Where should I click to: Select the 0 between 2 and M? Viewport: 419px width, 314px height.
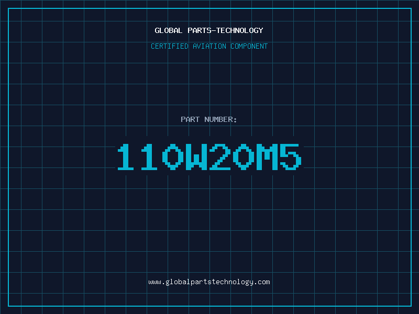pyautogui.click(x=244, y=156)
